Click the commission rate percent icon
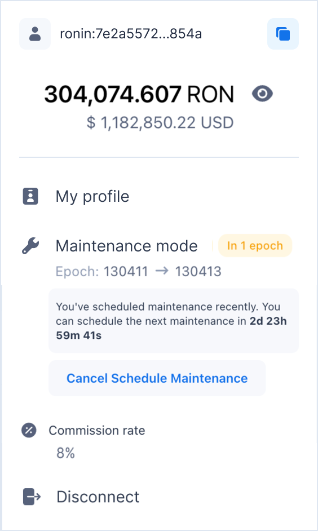 (29, 431)
